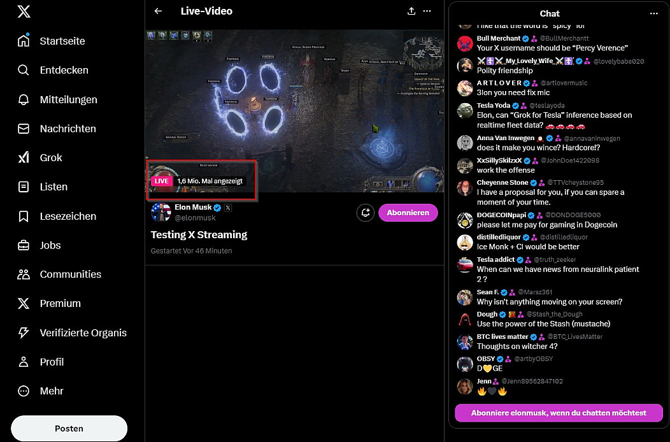Go back with the arrow beside Live-Video
This screenshot has height=442, width=670.
[158, 11]
